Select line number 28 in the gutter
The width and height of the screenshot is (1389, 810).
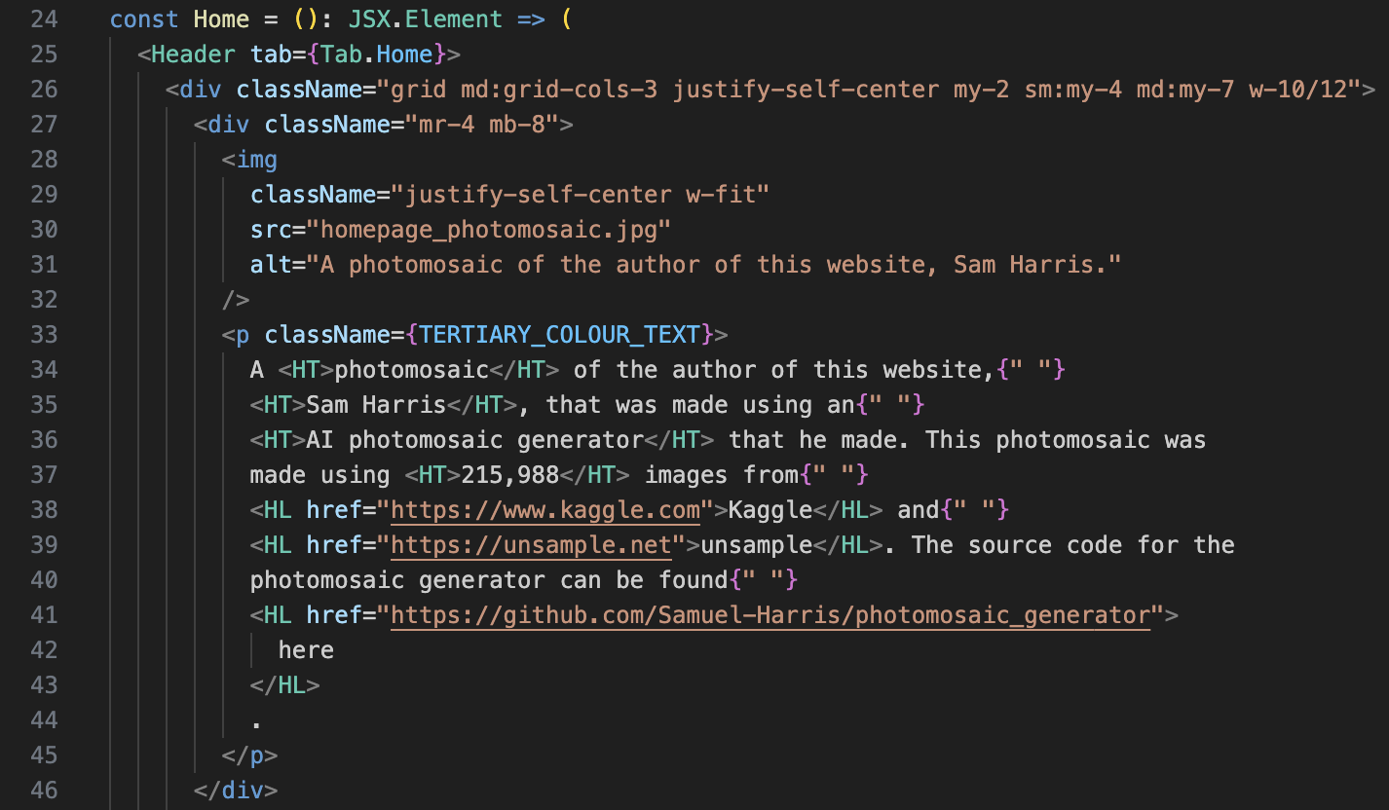click(44, 159)
